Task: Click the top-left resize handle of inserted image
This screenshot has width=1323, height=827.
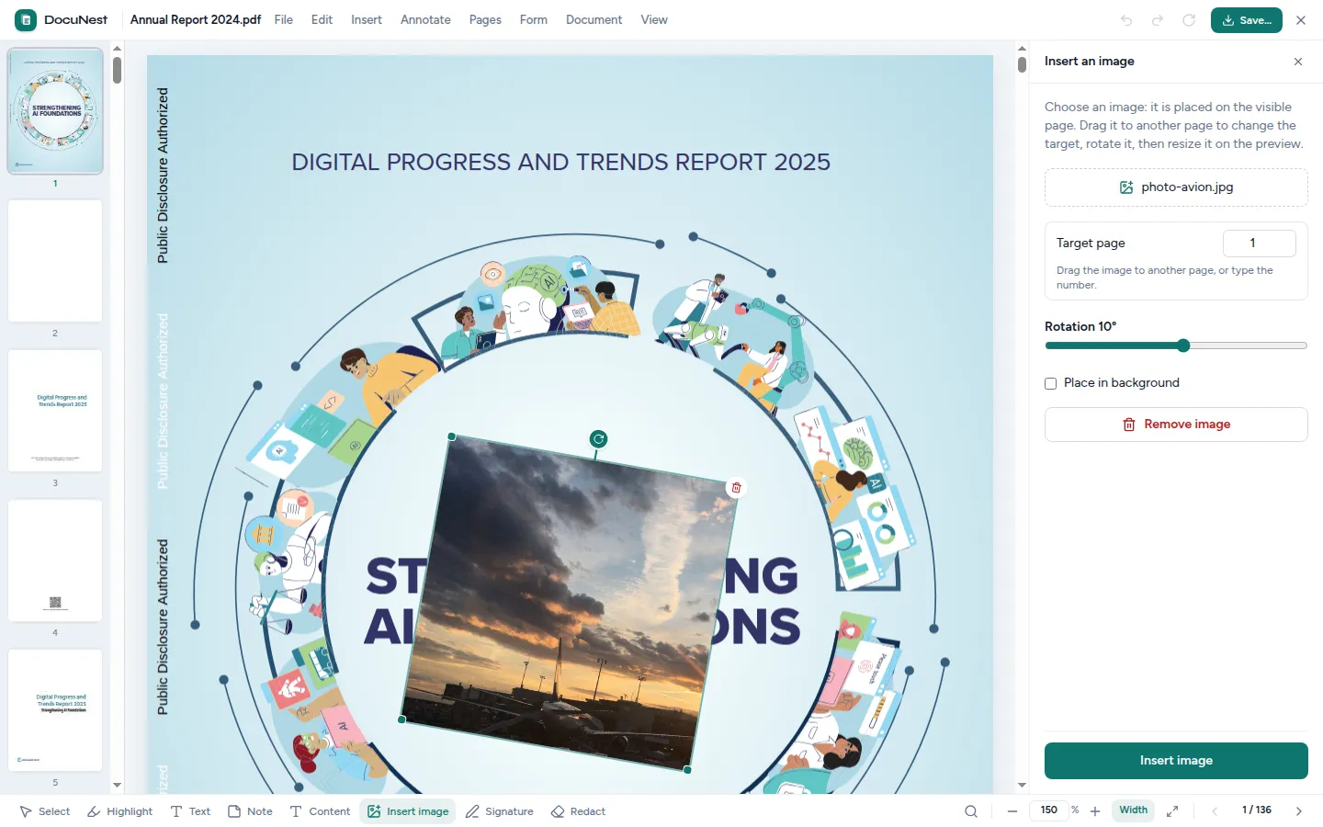Action: 451,436
